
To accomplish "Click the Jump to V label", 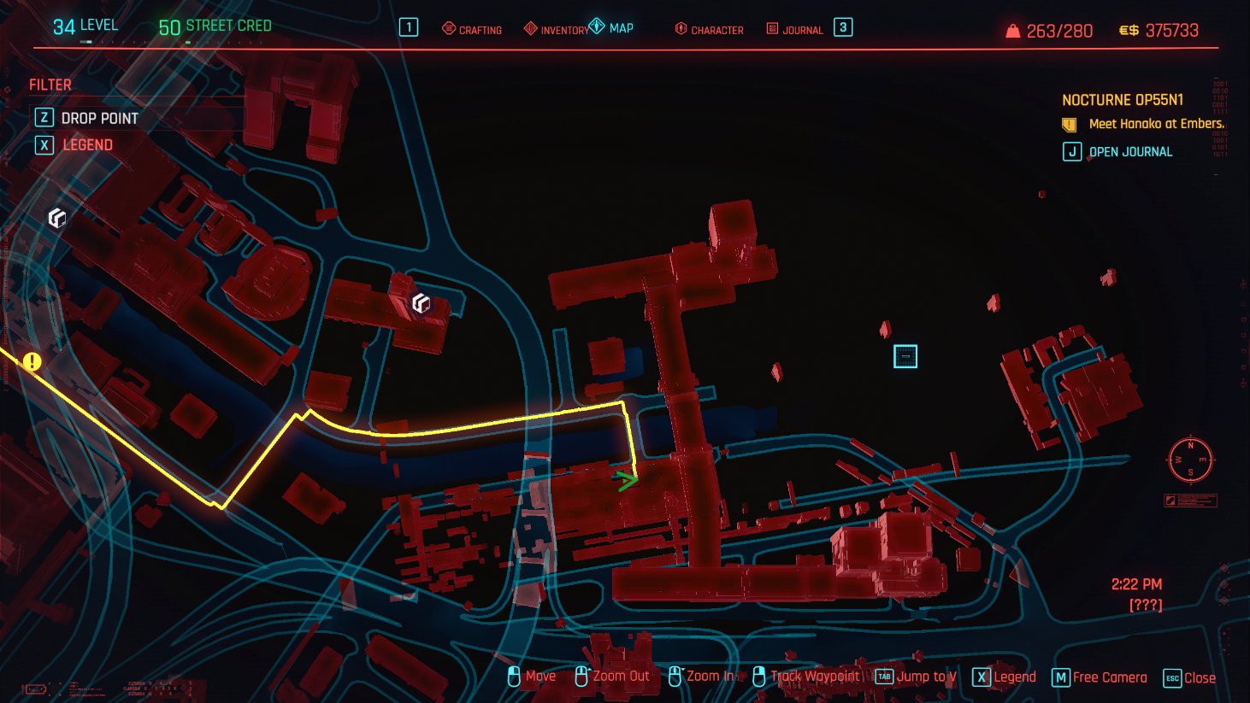I will pyautogui.click(x=927, y=677).
